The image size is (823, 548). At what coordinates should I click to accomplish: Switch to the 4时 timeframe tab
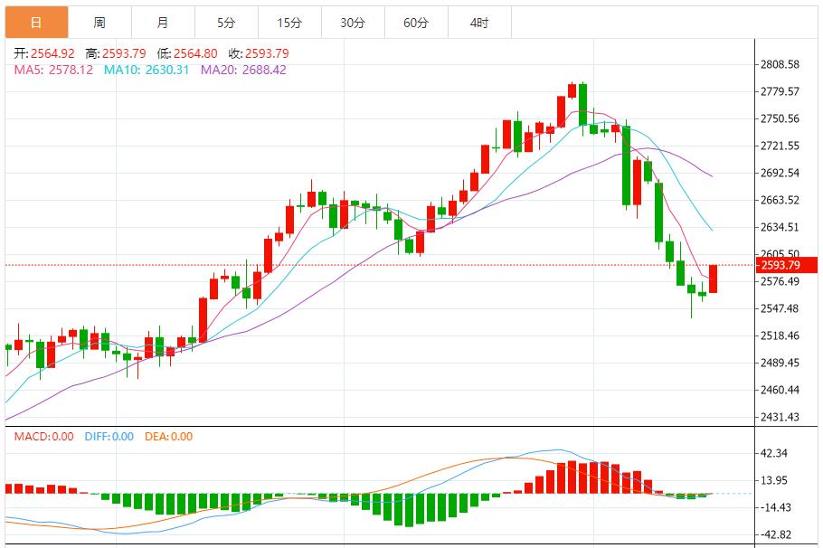click(x=479, y=23)
